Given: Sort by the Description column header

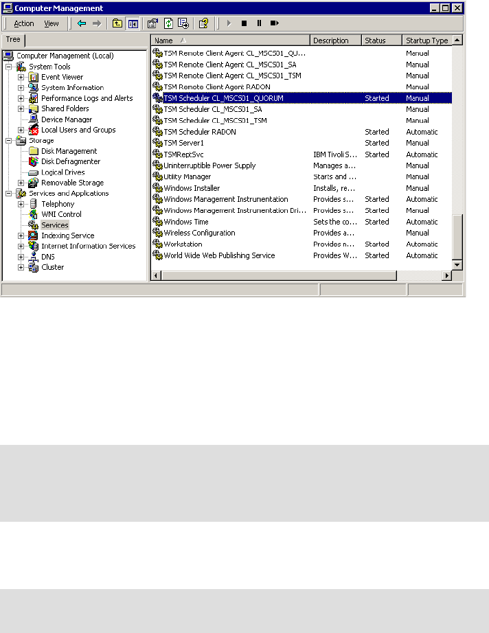Looking at the screenshot, I should (x=336, y=41).
